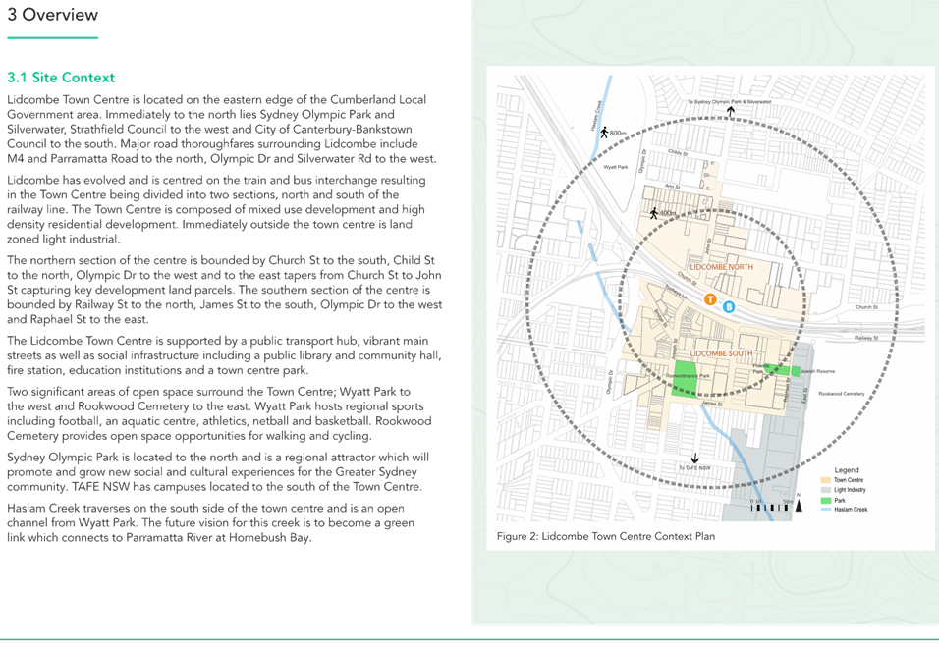Click the 'Rookwood Cemetery' map label
This screenshot has height=648, width=939.
tap(842, 394)
